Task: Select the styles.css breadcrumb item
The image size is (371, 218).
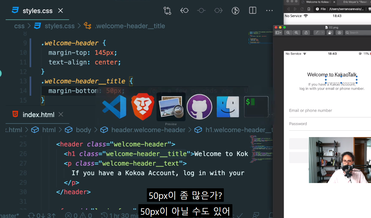Action: pyautogui.click(x=60, y=26)
